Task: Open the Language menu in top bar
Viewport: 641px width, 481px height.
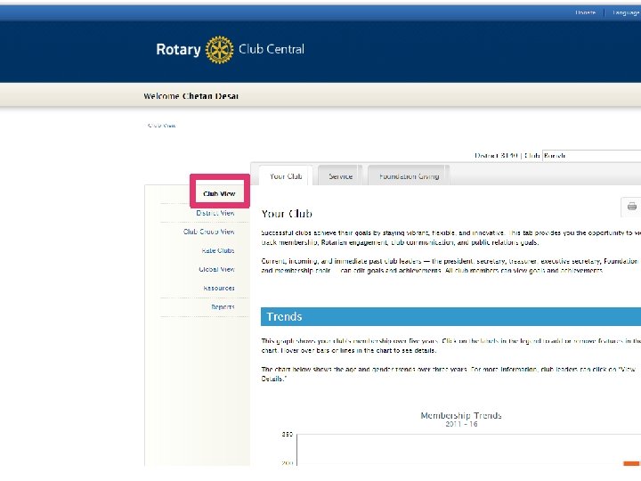Action: (x=626, y=12)
